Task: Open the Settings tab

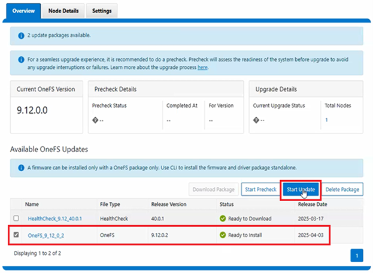Action: pyautogui.click(x=102, y=11)
